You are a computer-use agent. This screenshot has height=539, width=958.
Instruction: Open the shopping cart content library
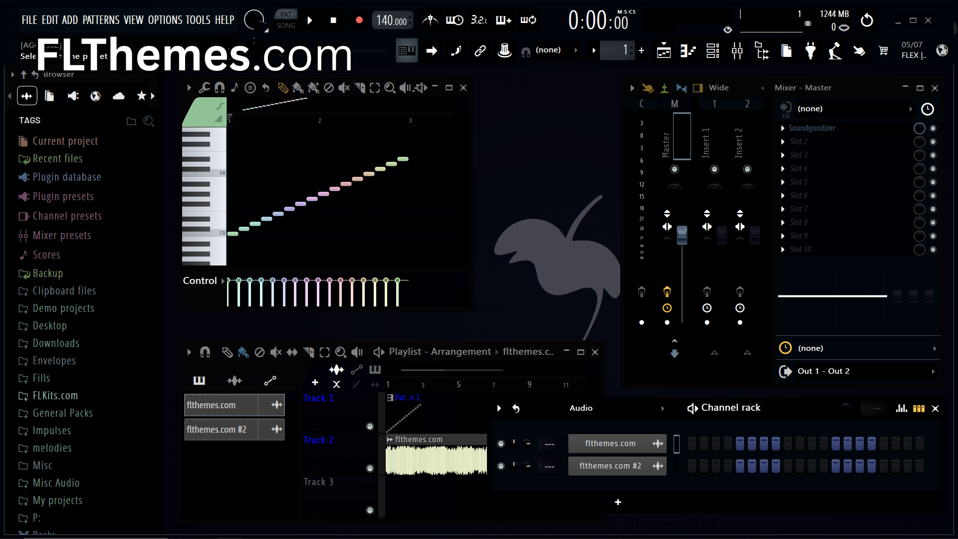[884, 50]
